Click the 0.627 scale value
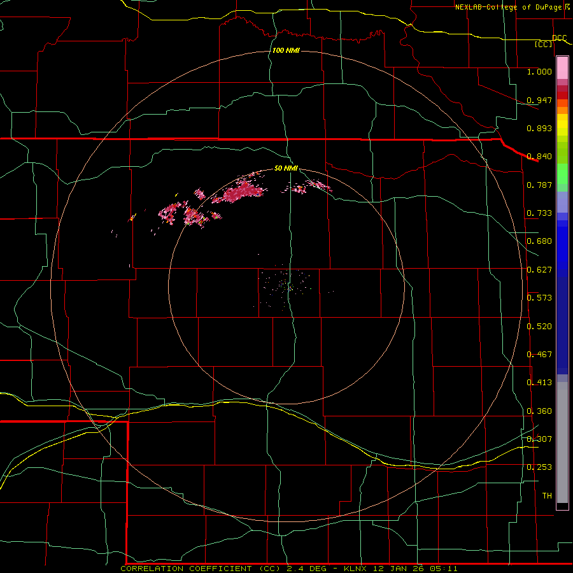 (539, 270)
